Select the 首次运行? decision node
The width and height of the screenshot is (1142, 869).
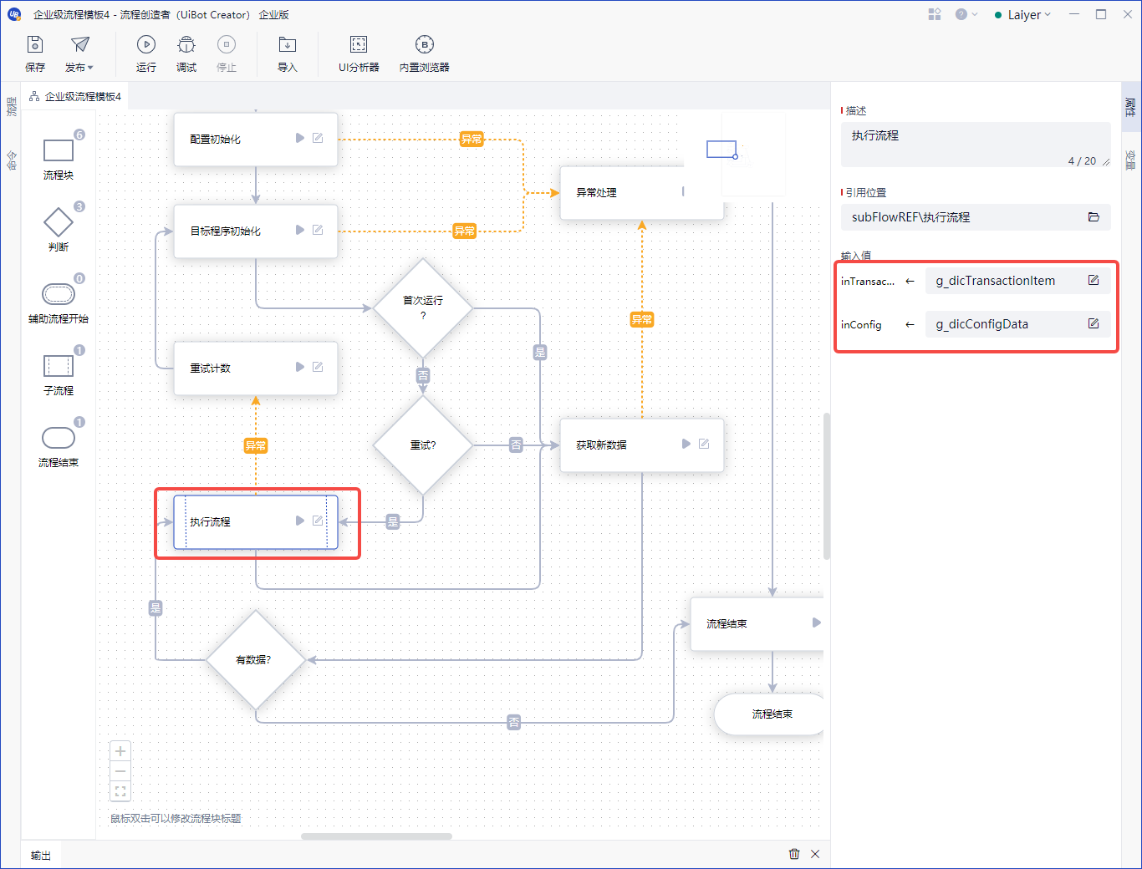(x=423, y=308)
